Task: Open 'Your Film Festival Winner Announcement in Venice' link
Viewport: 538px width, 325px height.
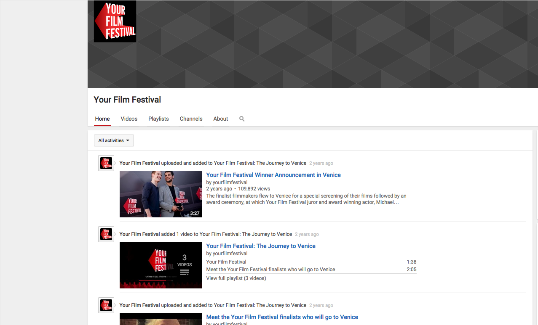Action: coord(273,175)
